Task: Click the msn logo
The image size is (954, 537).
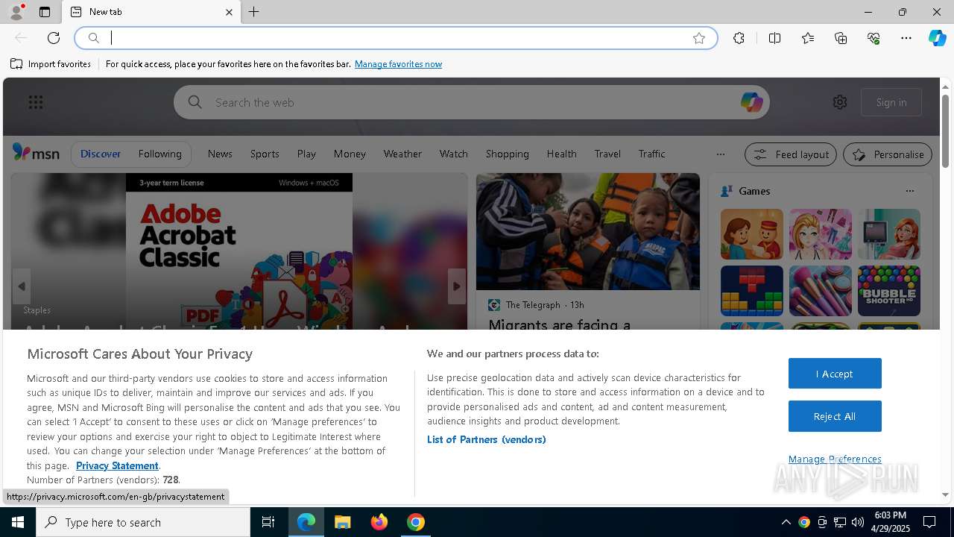Action: point(36,153)
